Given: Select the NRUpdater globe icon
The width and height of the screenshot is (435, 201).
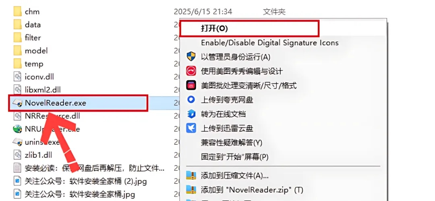Looking at the screenshot, I should click(17, 129).
